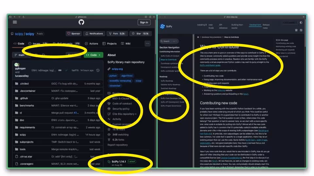Viewport: 314px width, 176px height.
Task: Open the scipy owner link in the repo title
Action: [19, 34]
